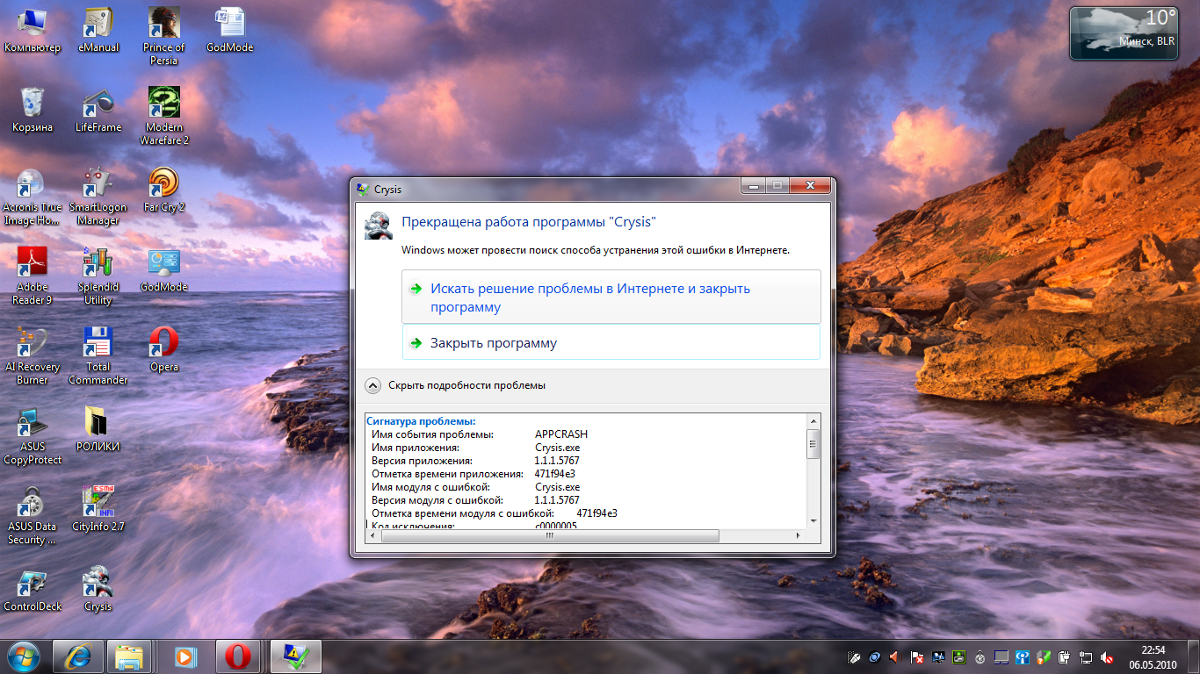Launch Prince of Persia from desktop
Viewport: 1200px width, 674px height.
click(164, 37)
